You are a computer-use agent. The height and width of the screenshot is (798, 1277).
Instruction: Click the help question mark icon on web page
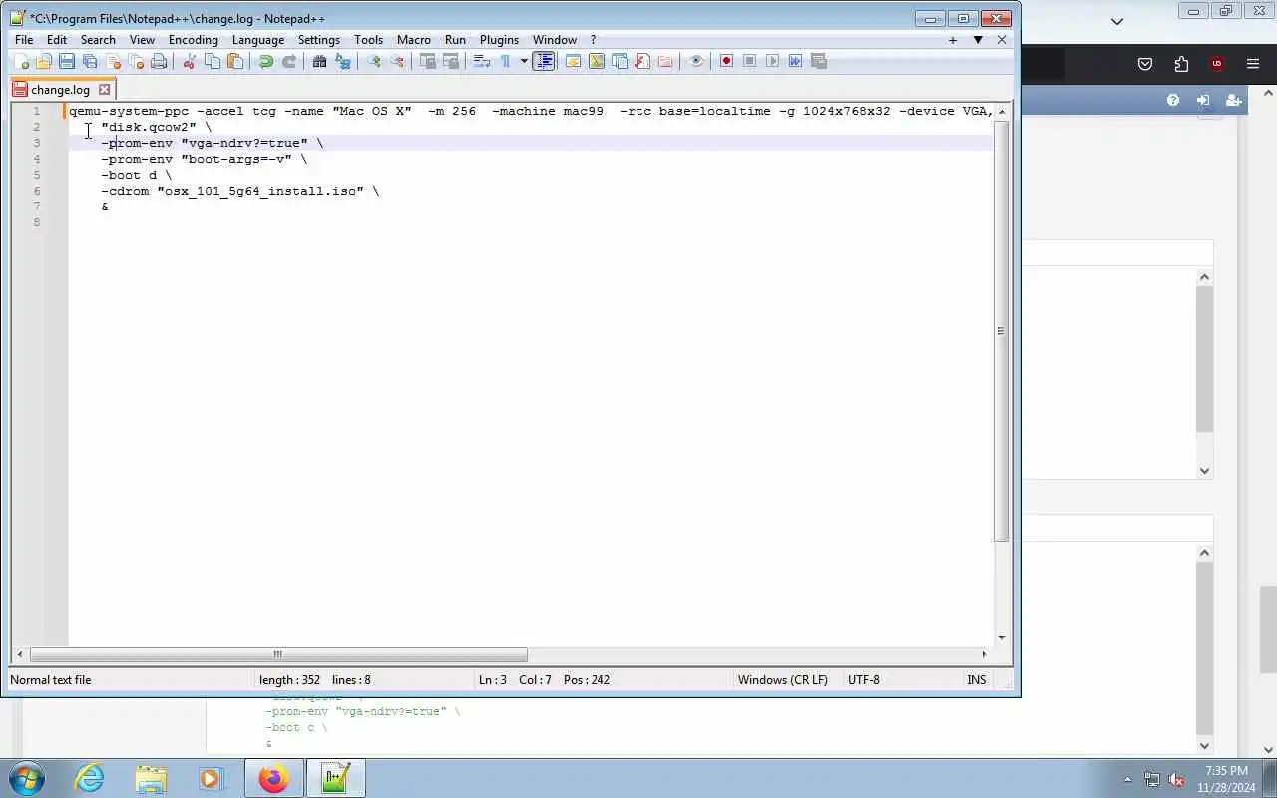[1173, 100]
